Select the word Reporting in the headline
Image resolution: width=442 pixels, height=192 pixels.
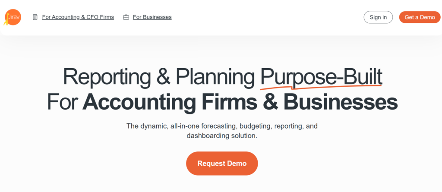107,77
